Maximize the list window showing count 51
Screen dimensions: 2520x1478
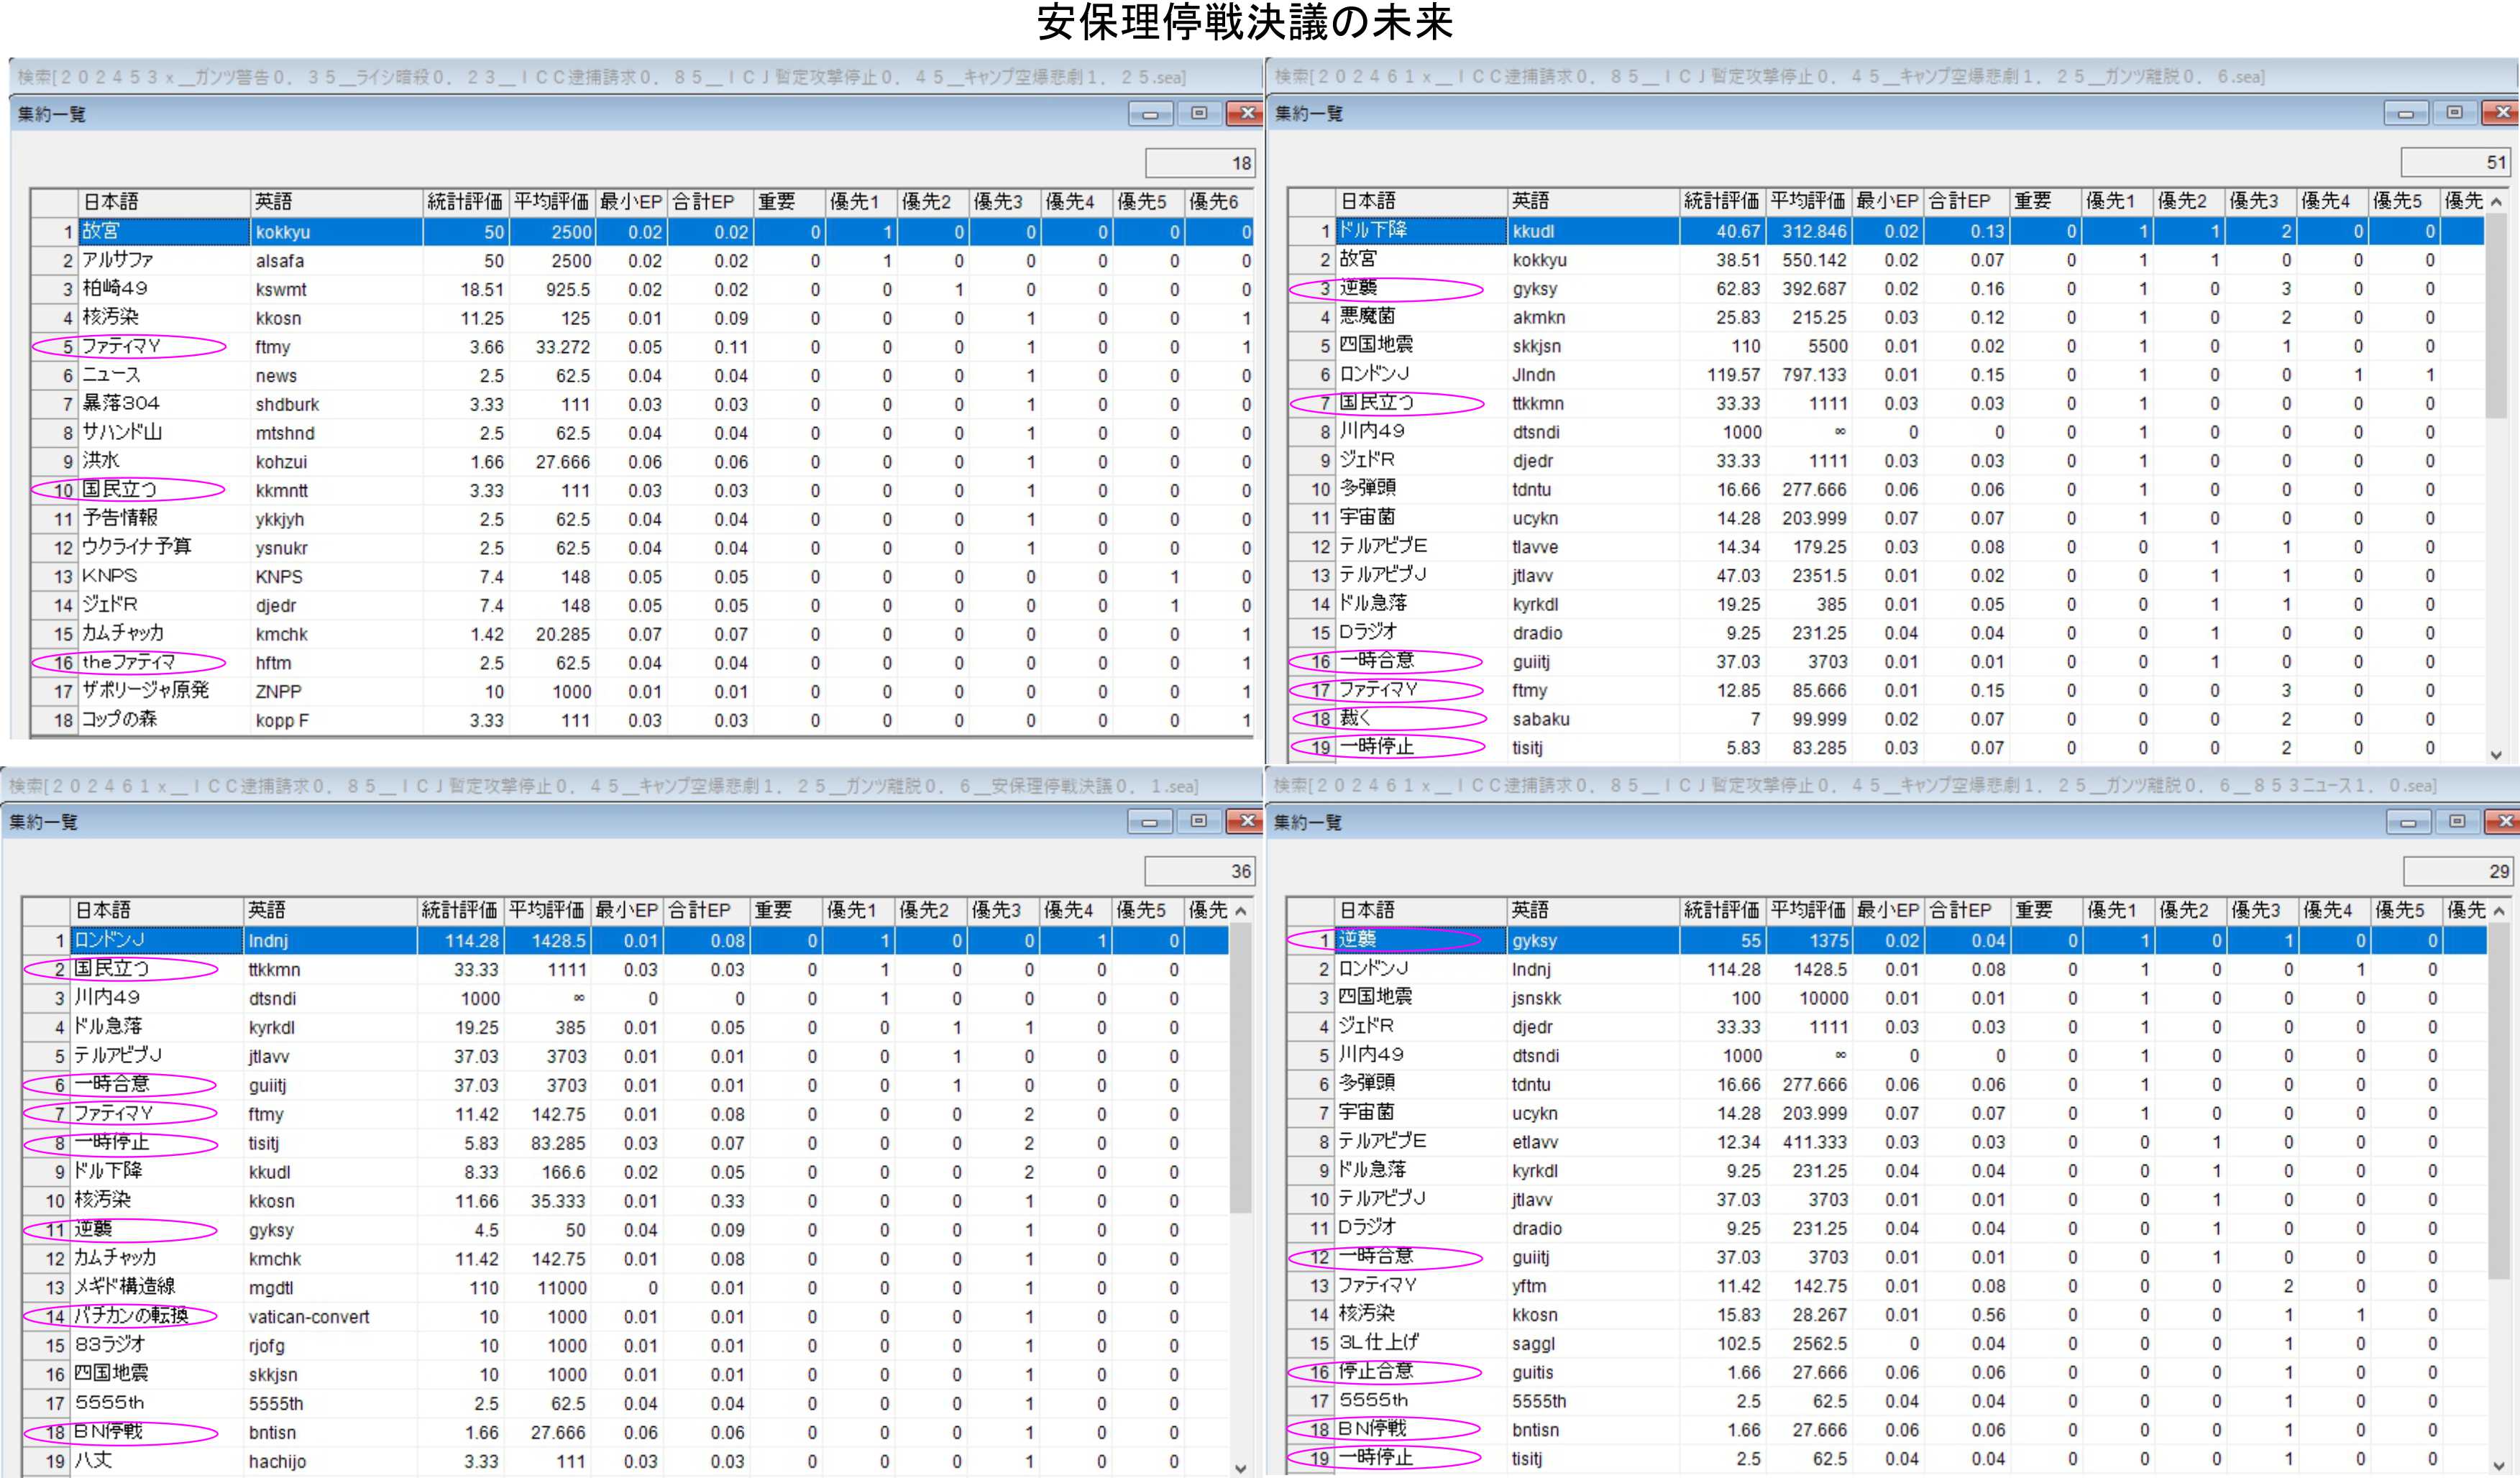click(x=2454, y=113)
